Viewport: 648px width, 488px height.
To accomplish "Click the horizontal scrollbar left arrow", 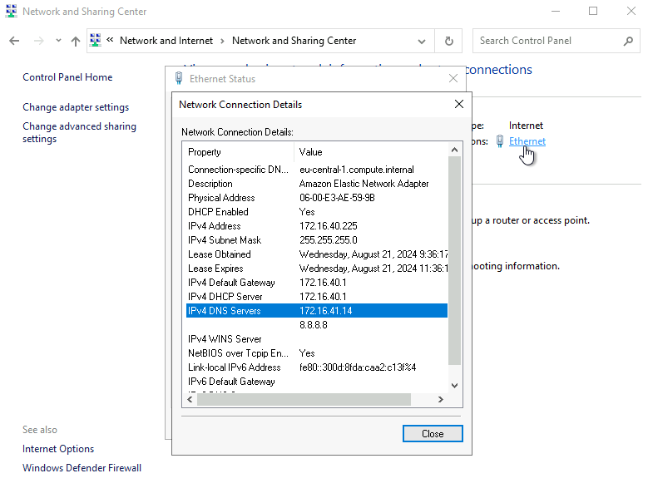I will [x=190, y=399].
